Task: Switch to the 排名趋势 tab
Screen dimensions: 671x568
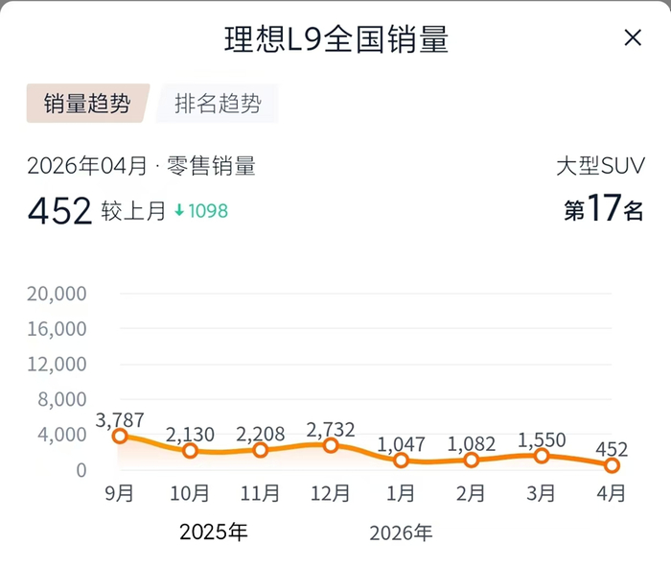Action: (x=218, y=104)
